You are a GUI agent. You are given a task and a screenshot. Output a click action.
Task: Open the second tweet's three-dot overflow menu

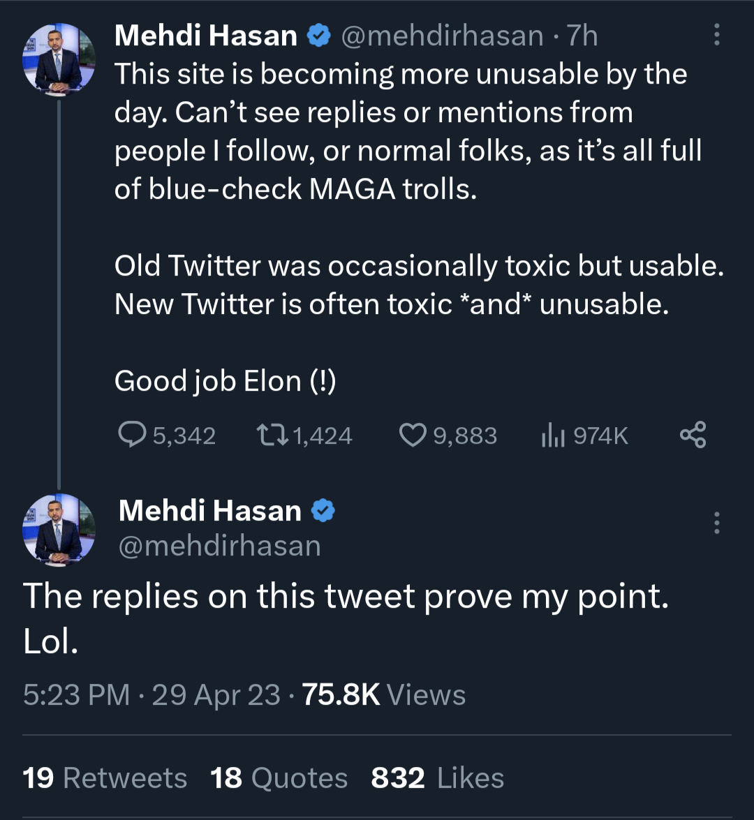717,523
